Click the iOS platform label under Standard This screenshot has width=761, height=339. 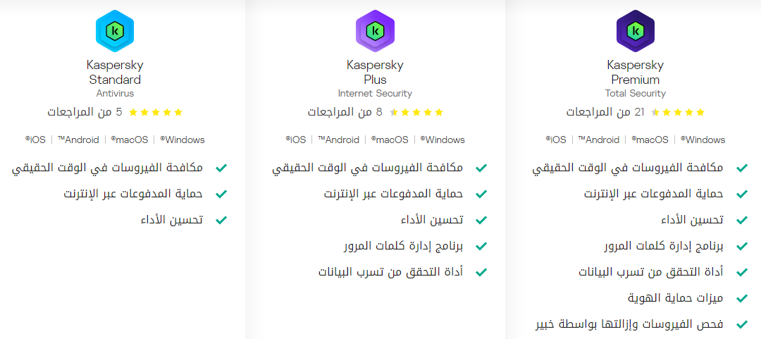pos(35,140)
